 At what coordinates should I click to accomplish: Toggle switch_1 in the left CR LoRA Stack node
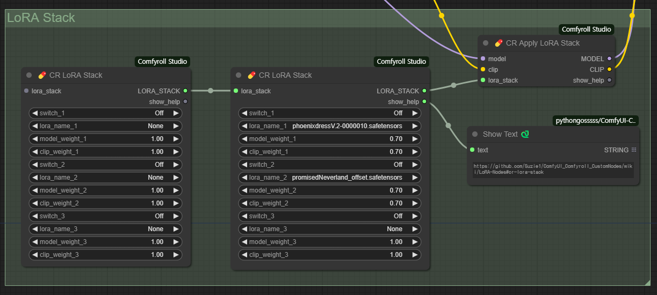[x=105, y=113]
